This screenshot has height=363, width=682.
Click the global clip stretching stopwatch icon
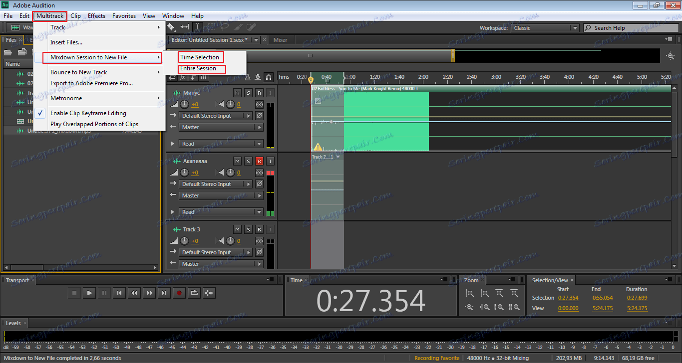[x=258, y=77]
